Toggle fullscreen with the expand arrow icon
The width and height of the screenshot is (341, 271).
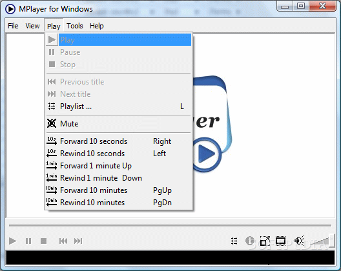(x=265, y=241)
